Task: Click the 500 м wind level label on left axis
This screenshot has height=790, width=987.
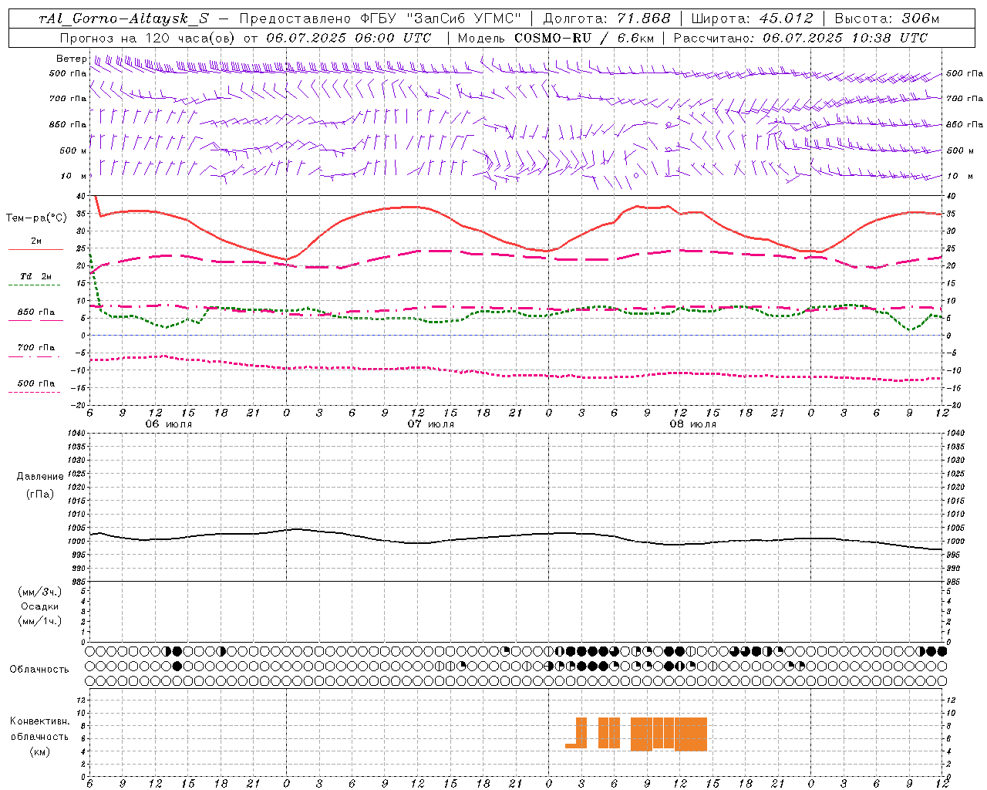Action: click(x=73, y=150)
